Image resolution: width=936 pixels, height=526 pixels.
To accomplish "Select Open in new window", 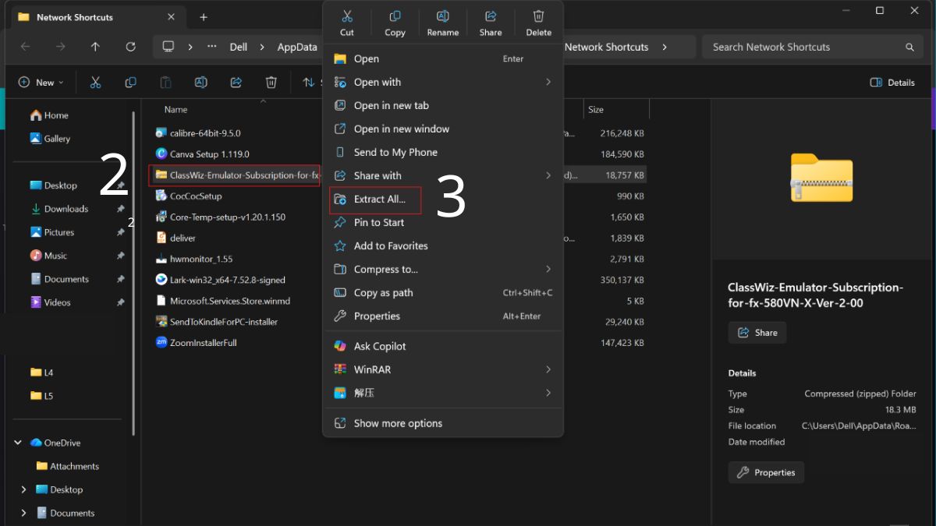I will [x=443, y=129].
